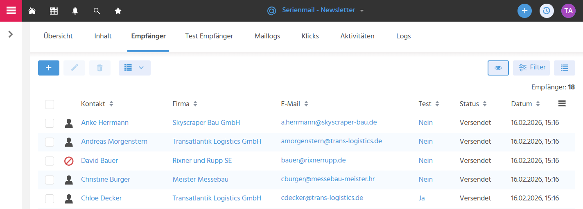The image size is (583, 209).
Task: Click the search magnifier icon
Action: click(97, 11)
